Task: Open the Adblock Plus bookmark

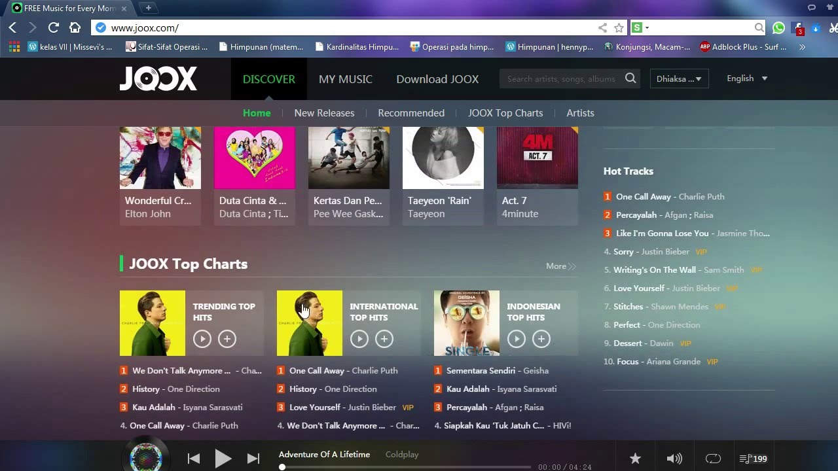Action: click(743, 47)
